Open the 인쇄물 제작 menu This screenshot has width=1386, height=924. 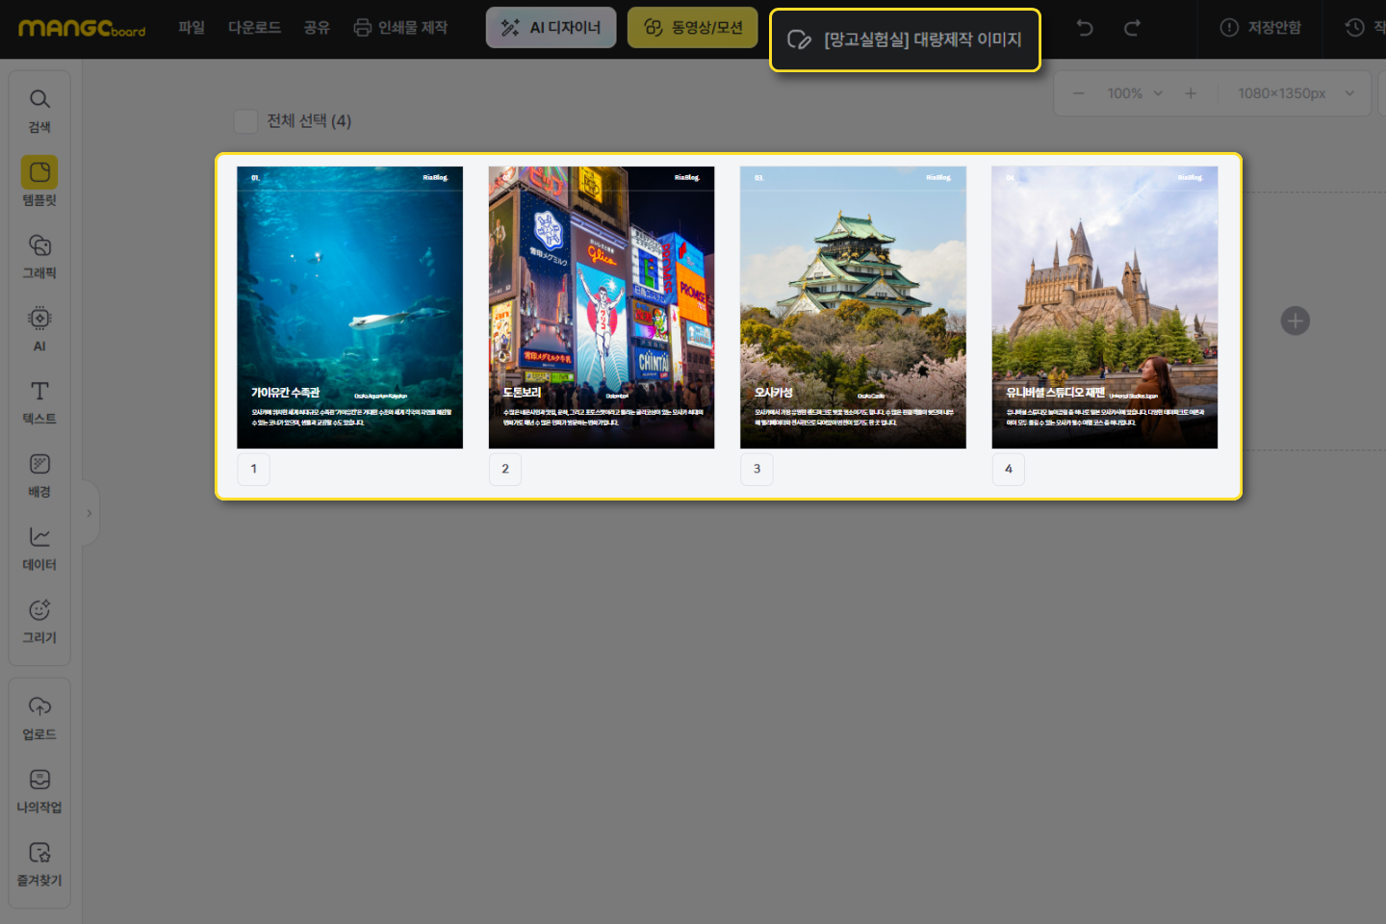tap(400, 28)
